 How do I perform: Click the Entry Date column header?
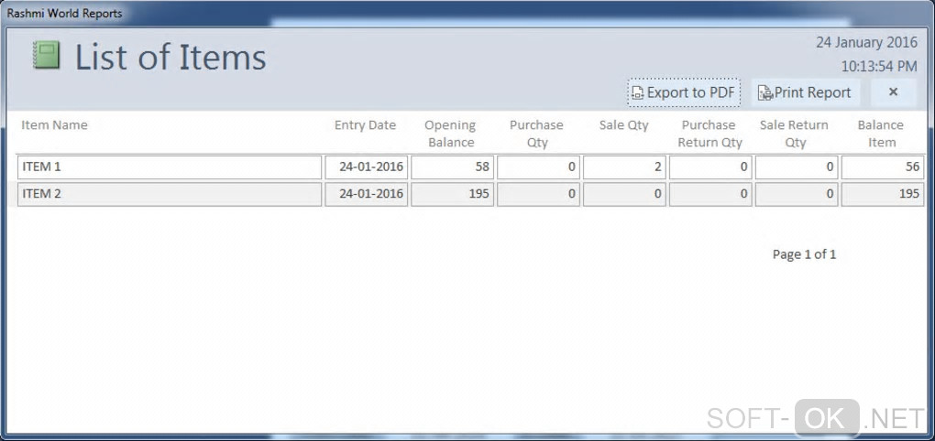point(365,125)
